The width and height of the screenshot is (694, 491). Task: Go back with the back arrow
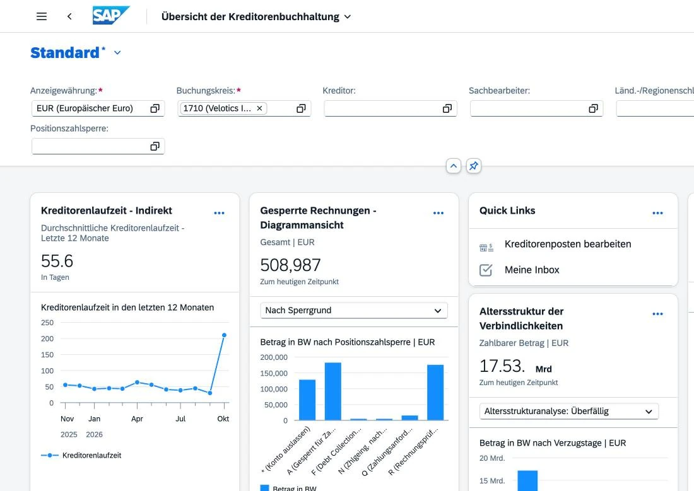69,16
